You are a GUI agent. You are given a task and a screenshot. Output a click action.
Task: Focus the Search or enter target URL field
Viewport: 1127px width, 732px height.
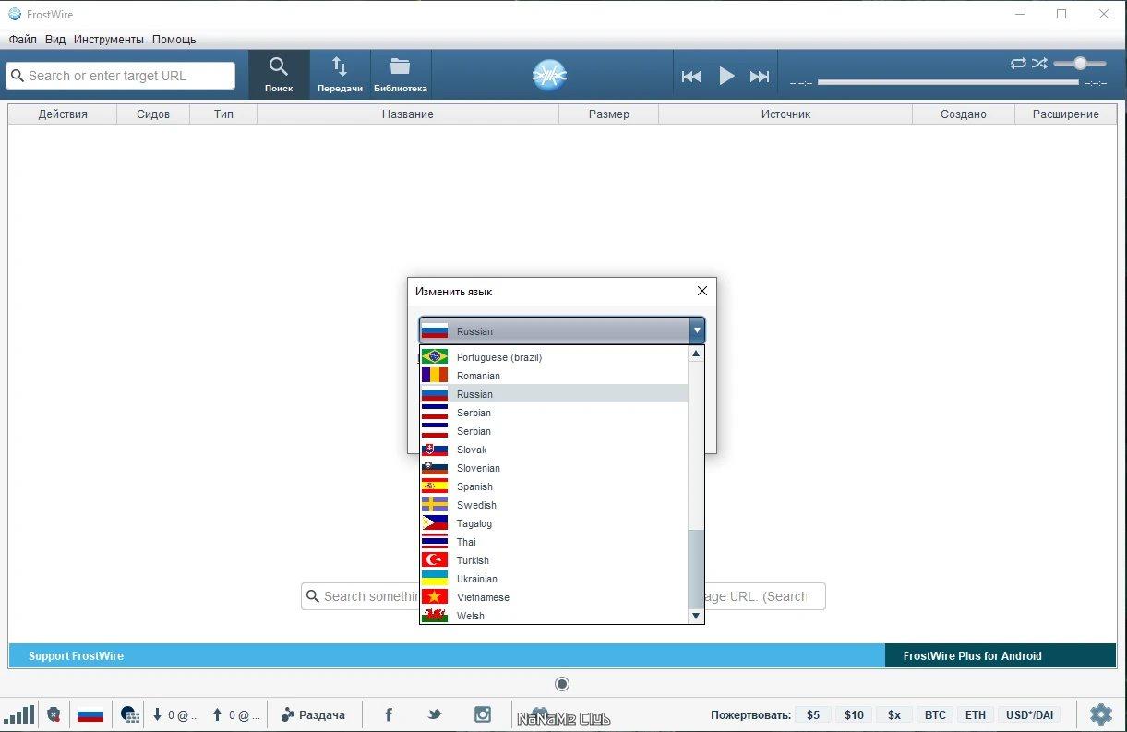(x=121, y=76)
